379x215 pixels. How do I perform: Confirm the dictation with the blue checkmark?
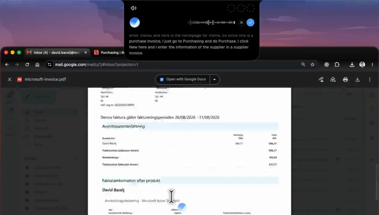click(x=250, y=22)
